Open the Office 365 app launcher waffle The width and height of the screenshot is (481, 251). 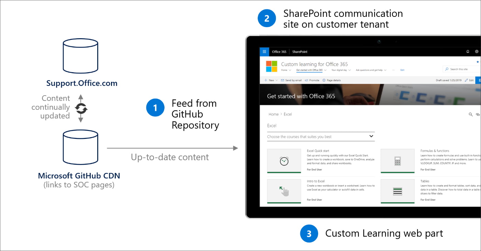(x=264, y=52)
